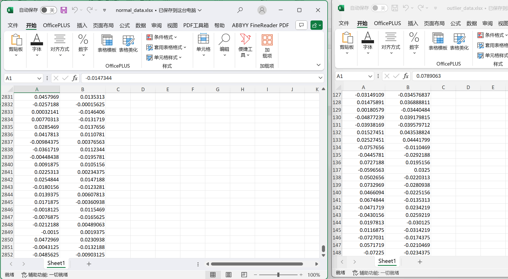Switch to OfficePLUS tab in outlier_data
Image resolution: width=508 pixels, height=279 pixels.
click(x=387, y=23)
